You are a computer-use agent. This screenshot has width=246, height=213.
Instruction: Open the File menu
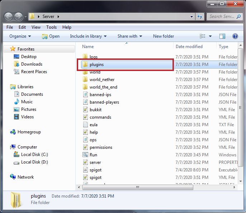pyautogui.click(x=10, y=27)
